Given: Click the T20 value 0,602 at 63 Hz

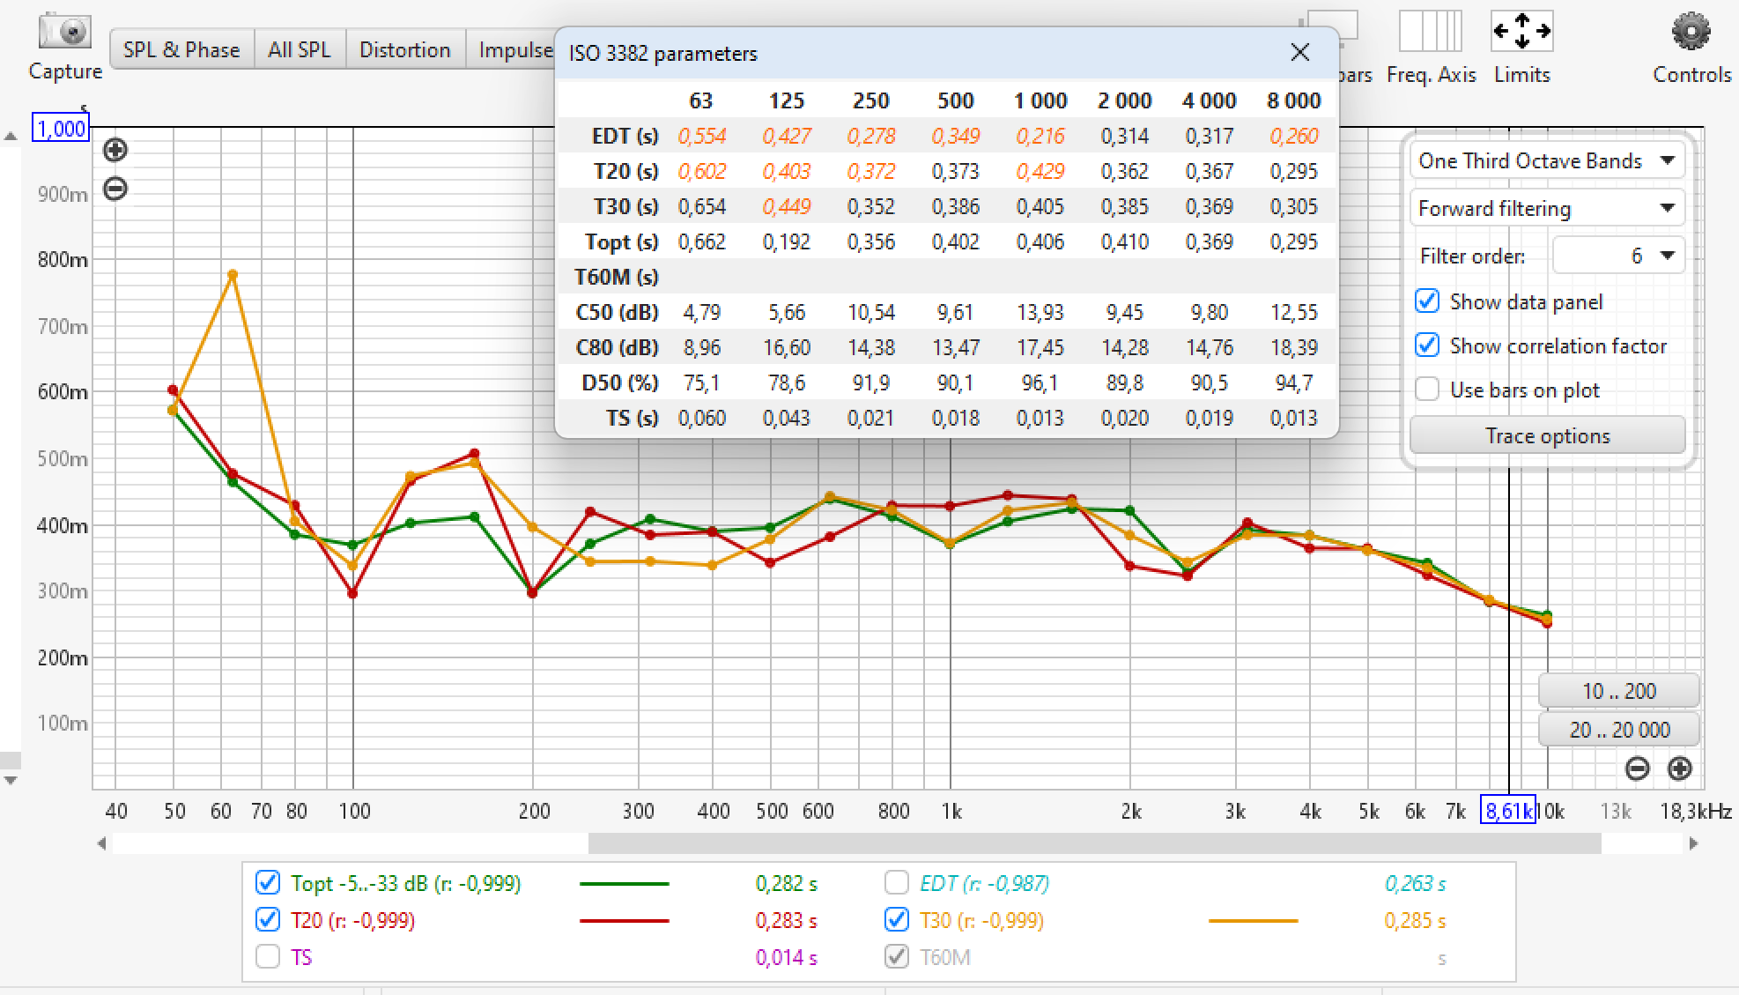Looking at the screenshot, I should (701, 171).
